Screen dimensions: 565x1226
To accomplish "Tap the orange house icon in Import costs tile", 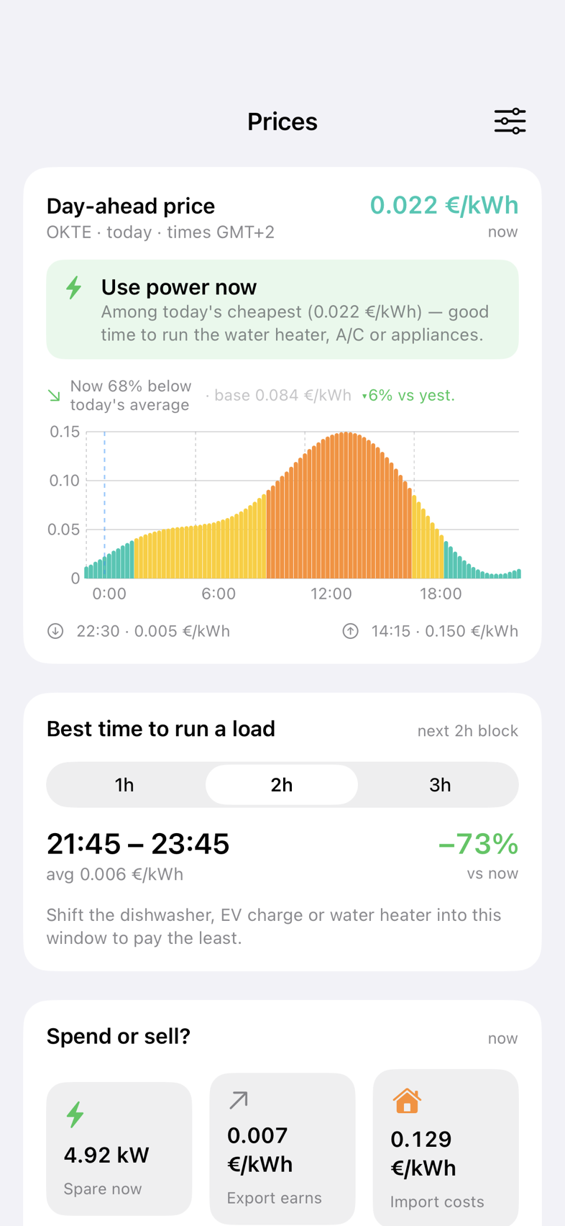I will pos(407,1100).
